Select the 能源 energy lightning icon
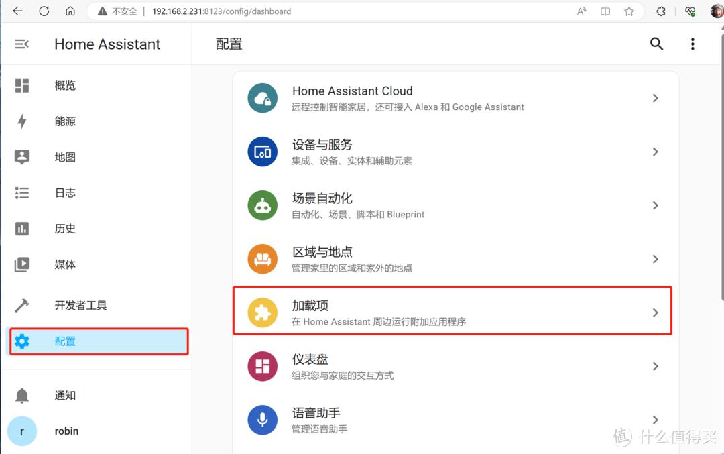The image size is (724, 454). pyautogui.click(x=21, y=121)
